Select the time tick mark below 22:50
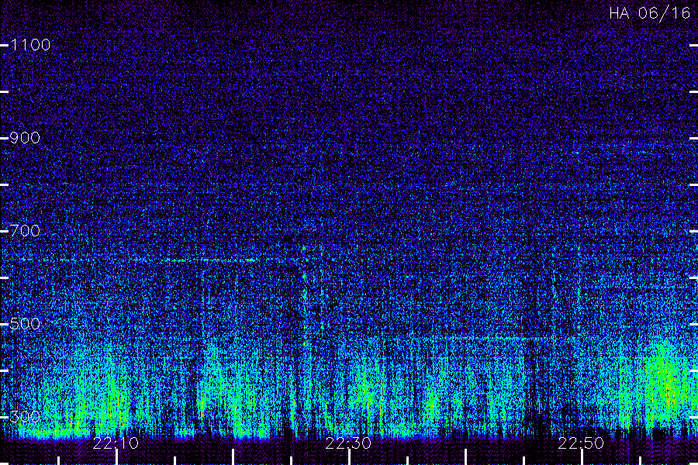 pos(582,457)
